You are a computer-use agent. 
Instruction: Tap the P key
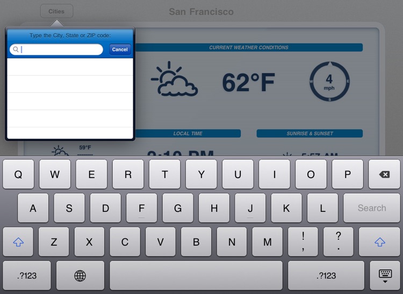click(348, 174)
